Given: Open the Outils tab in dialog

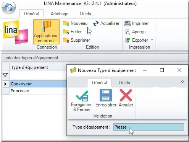Looking at the screenshot, I should tap(124, 83).
